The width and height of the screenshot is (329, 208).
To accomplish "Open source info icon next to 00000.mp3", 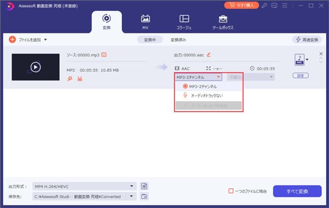I will point(104,55).
